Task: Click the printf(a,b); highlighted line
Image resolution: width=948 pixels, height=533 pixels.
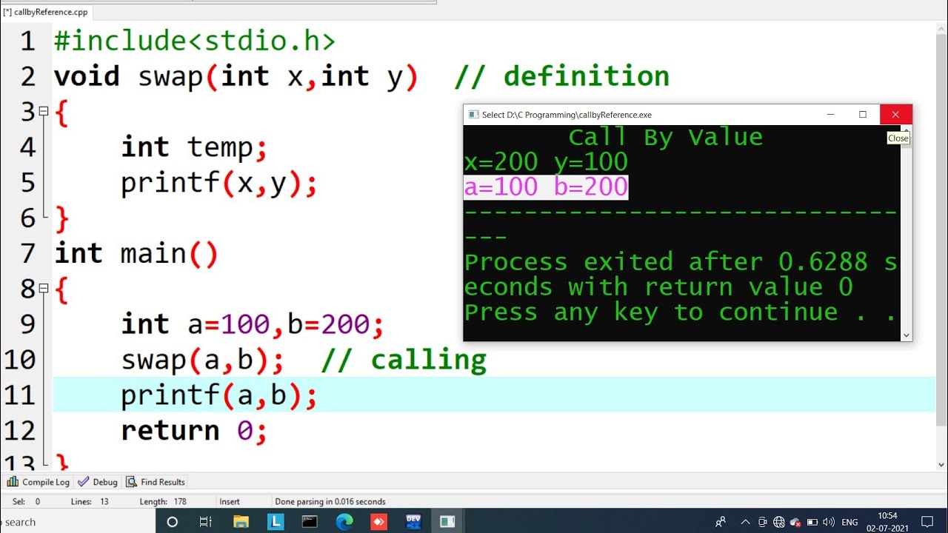Action: pos(219,395)
